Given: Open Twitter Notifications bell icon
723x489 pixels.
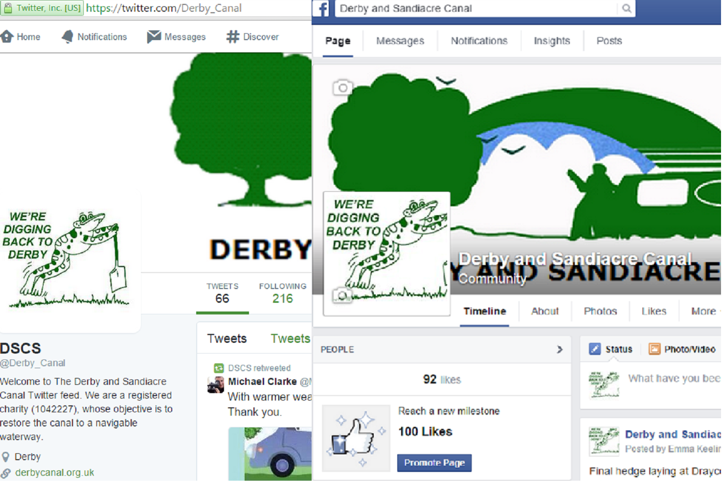Looking at the screenshot, I should pos(68,37).
